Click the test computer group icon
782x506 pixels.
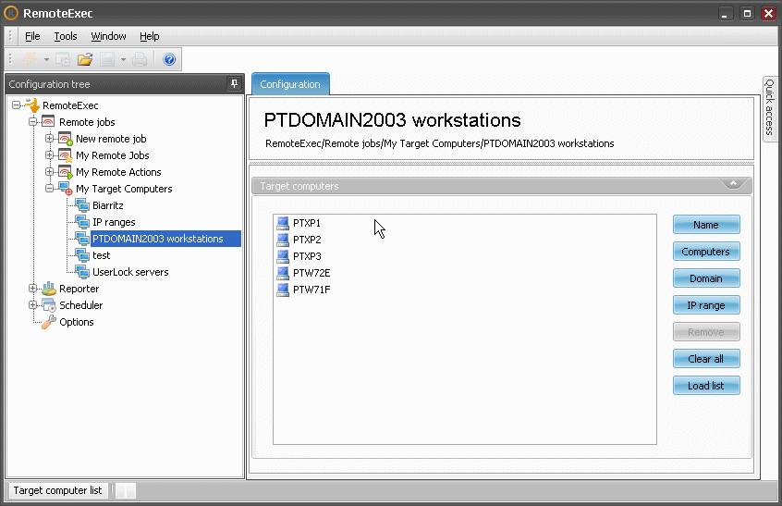(x=82, y=255)
